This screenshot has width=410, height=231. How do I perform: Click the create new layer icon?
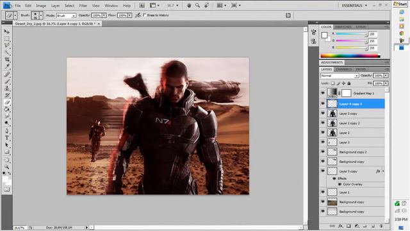pyautogui.click(x=373, y=226)
